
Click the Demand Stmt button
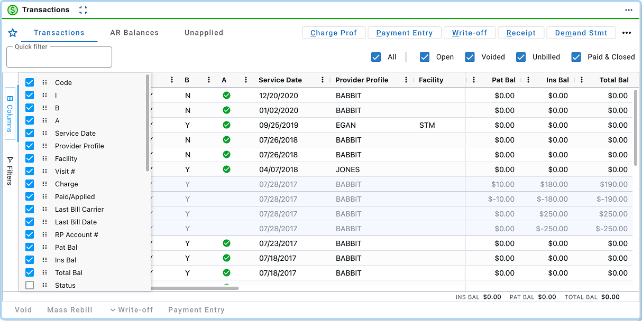[581, 33]
